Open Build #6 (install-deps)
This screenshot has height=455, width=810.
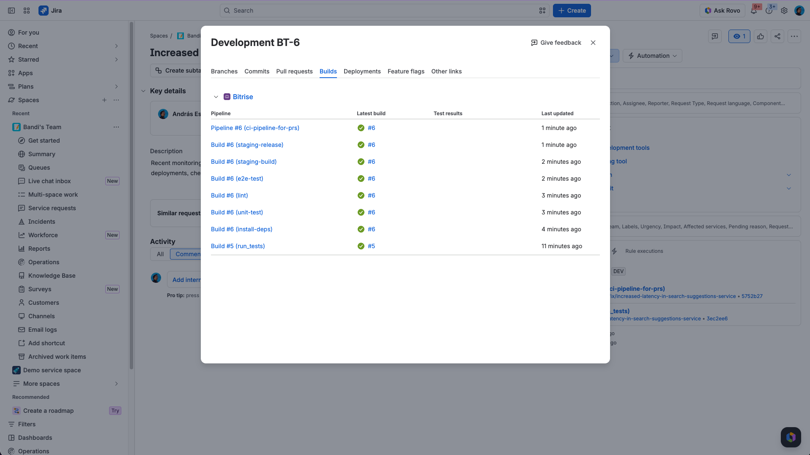(241, 229)
